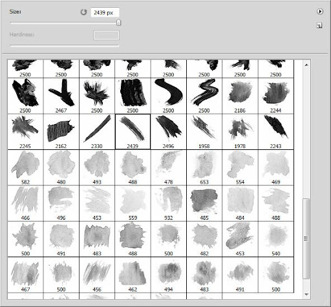Select the hatched brush labeled 2162
This screenshot has height=307, width=331.
click(61, 132)
